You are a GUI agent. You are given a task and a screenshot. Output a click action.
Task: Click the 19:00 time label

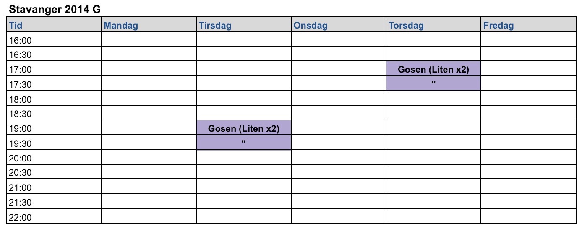pyautogui.click(x=20, y=129)
